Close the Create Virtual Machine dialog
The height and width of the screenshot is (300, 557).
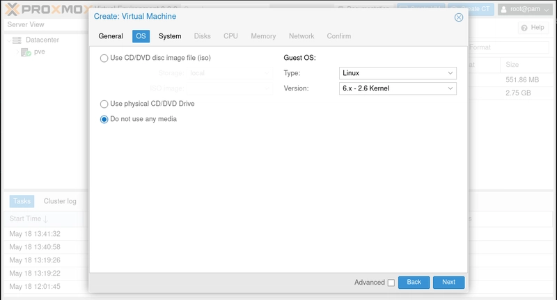458,17
